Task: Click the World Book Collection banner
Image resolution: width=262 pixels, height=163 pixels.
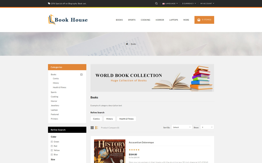Action: [152, 78]
